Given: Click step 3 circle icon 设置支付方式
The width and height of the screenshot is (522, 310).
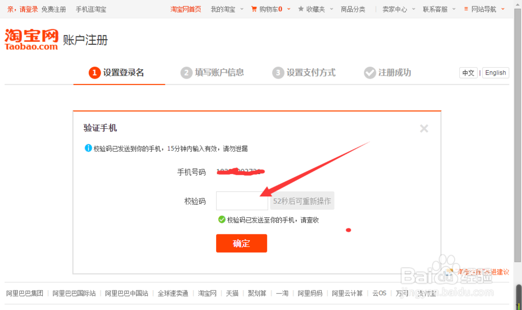Looking at the screenshot, I should [278, 73].
